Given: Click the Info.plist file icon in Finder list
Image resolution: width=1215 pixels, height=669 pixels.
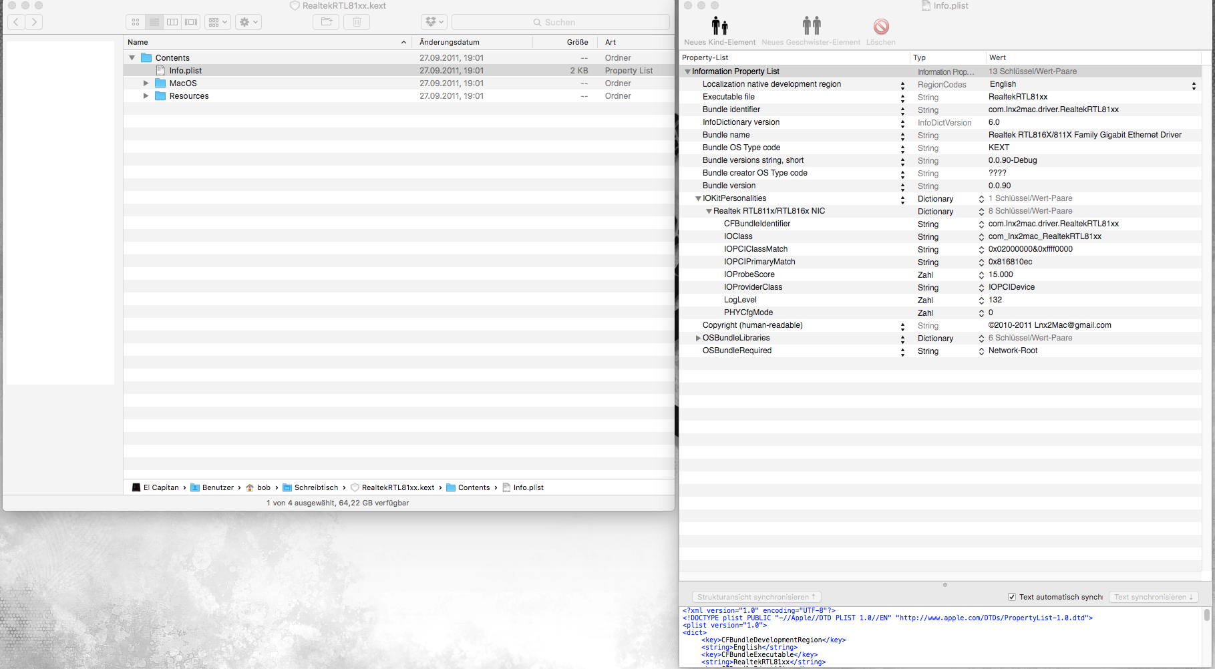Looking at the screenshot, I should point(160,71).
